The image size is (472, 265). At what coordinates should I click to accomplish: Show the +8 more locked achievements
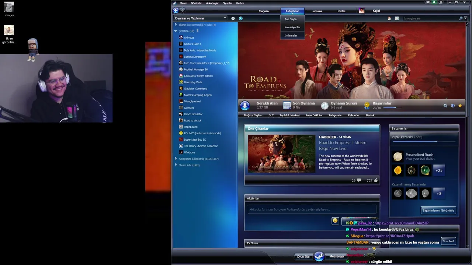click(439, 194)
